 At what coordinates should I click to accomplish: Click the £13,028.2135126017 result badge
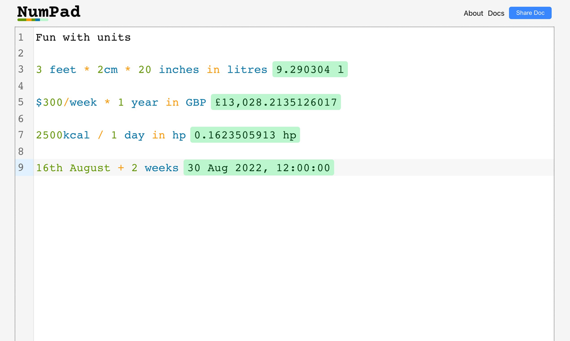276,102
